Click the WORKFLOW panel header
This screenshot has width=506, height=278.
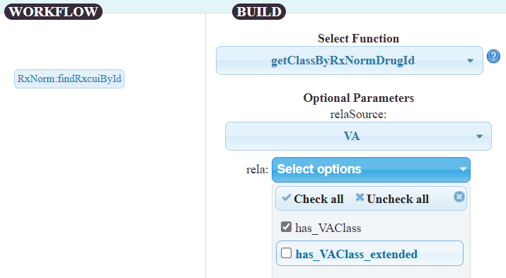click(x=53, y=11)
